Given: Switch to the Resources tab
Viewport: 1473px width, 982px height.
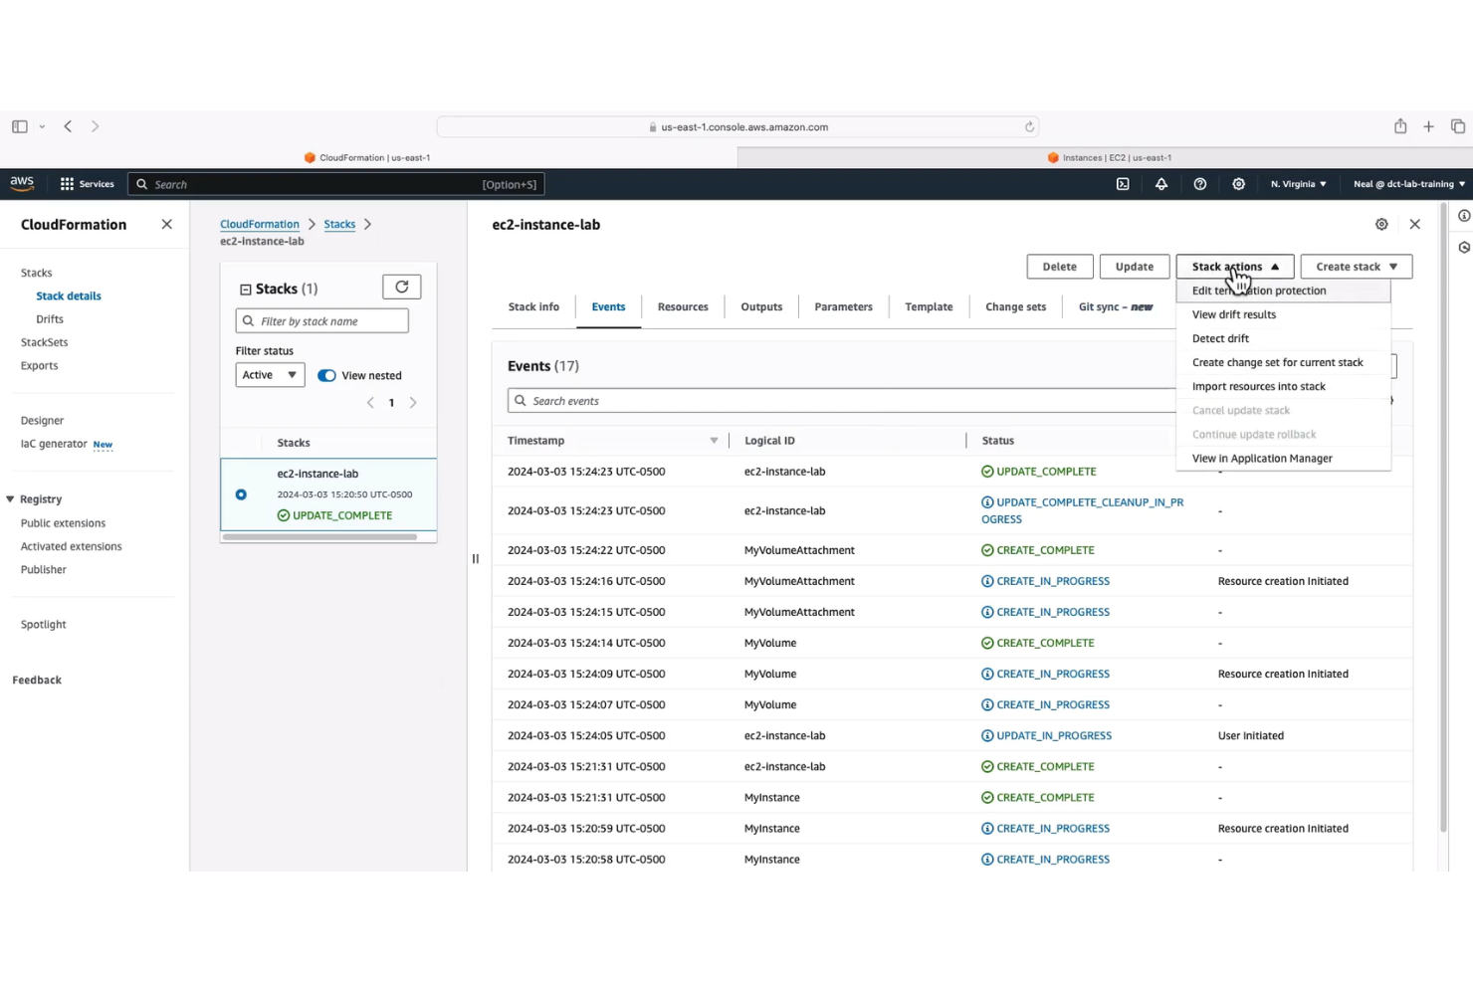Looking at the screenshot, I should pyautogui.click(x=683, y=307).
